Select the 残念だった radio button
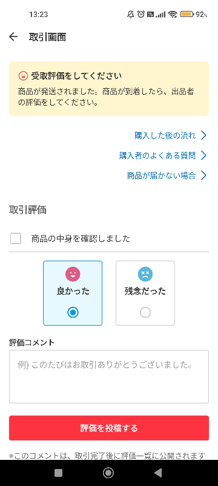The image size is (218, 486). 145,313
